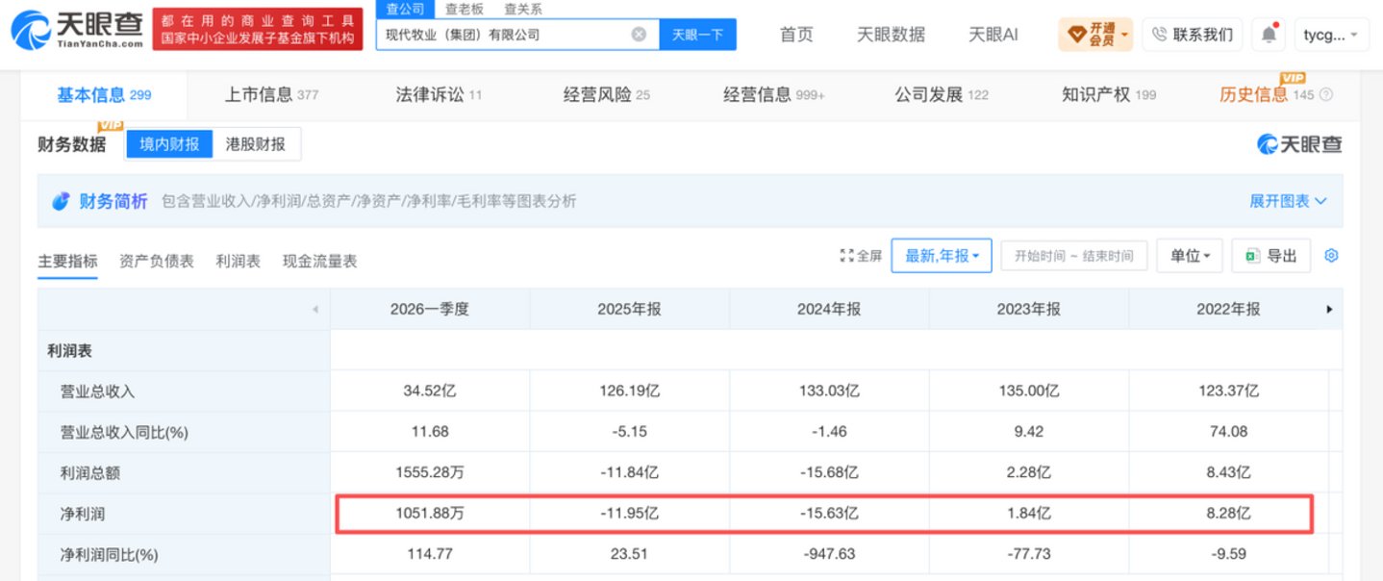Switch to 主要指标 sub-tab
The image size is (1383, 581).
67,261
